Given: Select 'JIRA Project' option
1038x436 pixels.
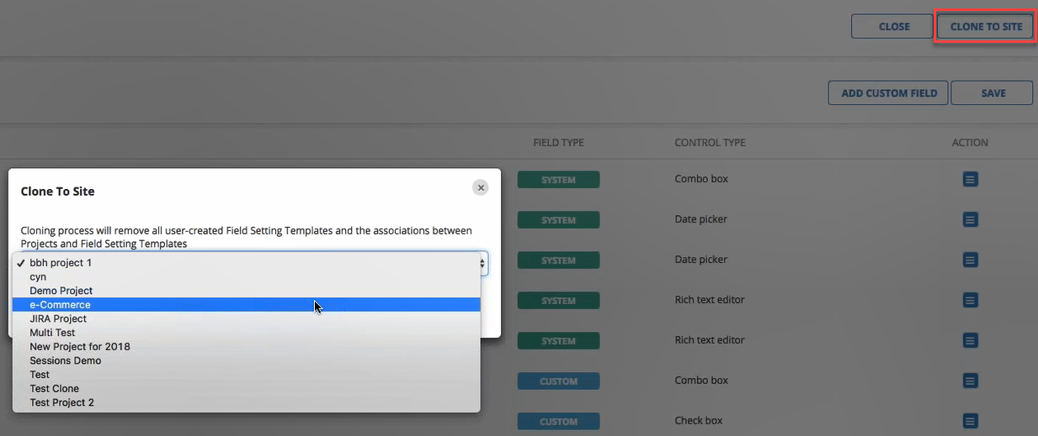Looking at the screenshot, I should (246, 318).
